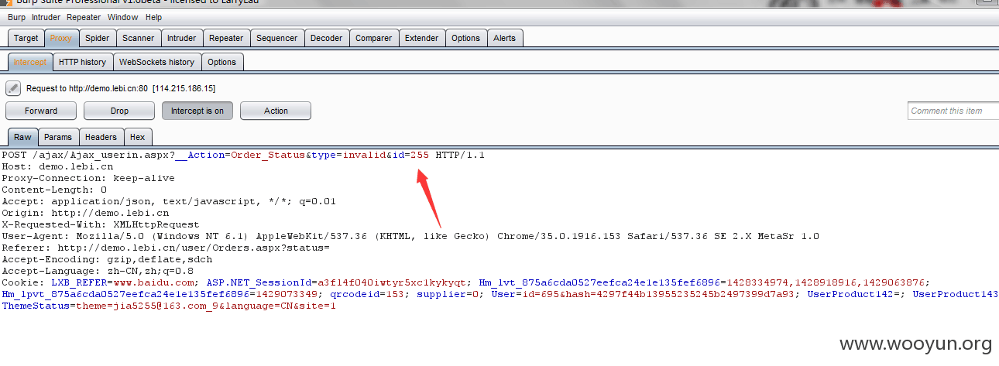This screenshot has width=999, height=366.
Task: Click the User-Agent header line
Action: [410, 236]
